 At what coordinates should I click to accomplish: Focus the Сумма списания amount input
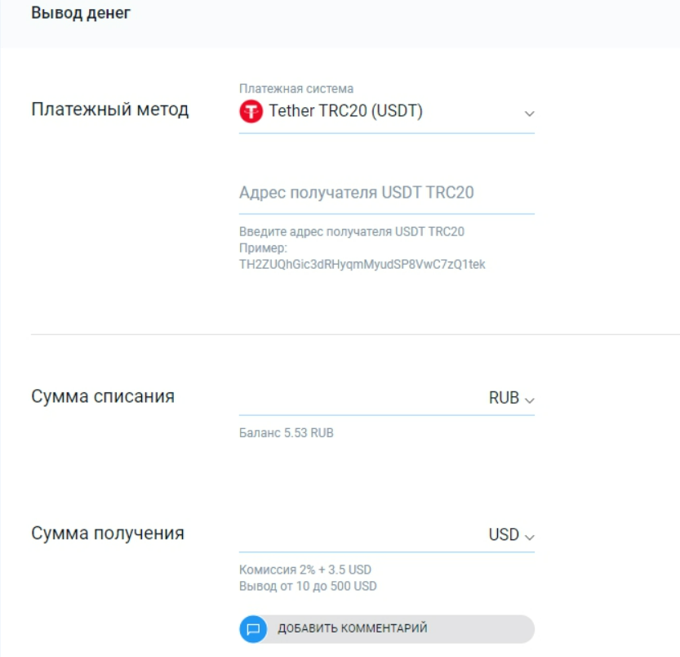pyautogui.click(x=359, y=399)
